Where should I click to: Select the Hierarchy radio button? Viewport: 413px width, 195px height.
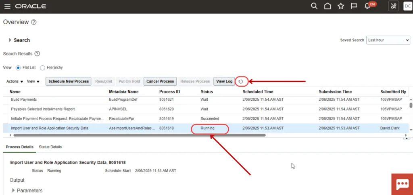coord(42,68)
